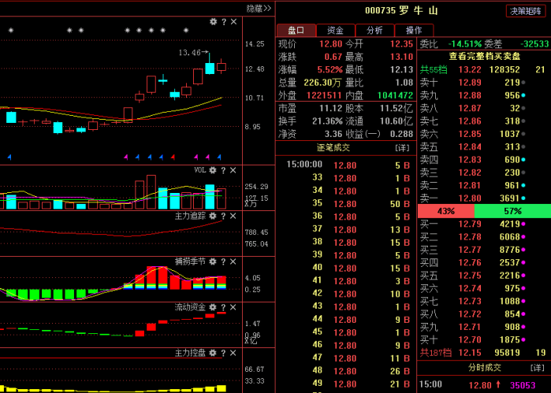Click the red 43% sell ratio bar
Screen dimensions: 551x393
[445, 211]
